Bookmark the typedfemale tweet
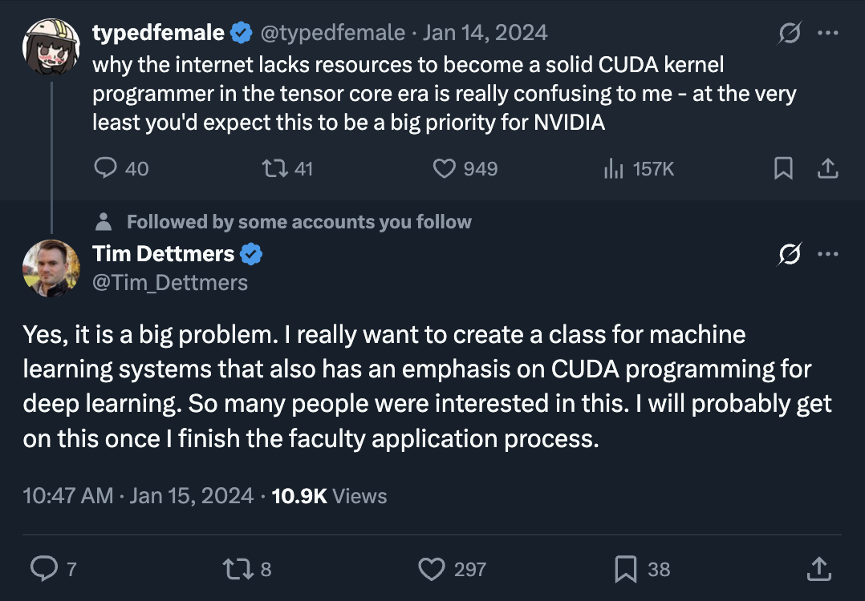 click(783, 168)
